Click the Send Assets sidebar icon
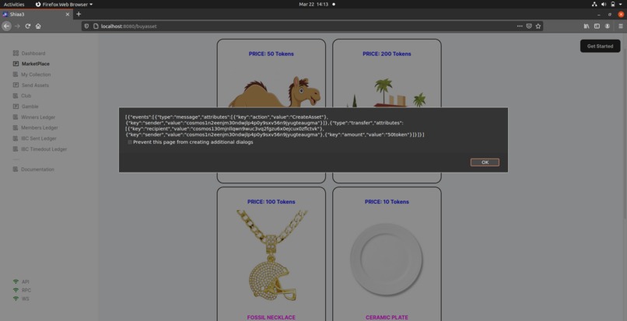 click(16, 85)
